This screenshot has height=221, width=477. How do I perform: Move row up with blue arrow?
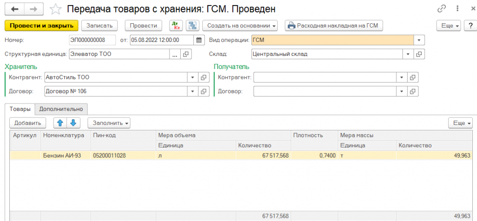(x=60, y=123)
